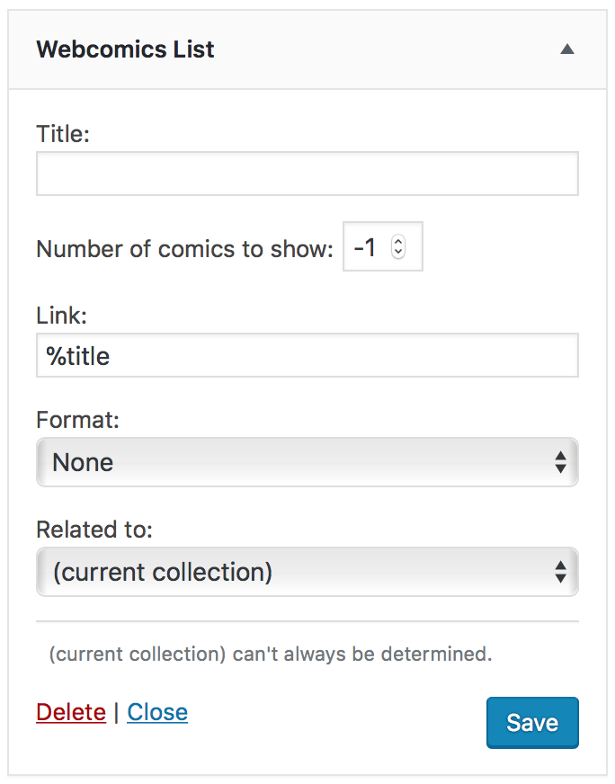Click the Format dropdown arrows icon
This screenshot has height=784, width=615.
(560, 462)
